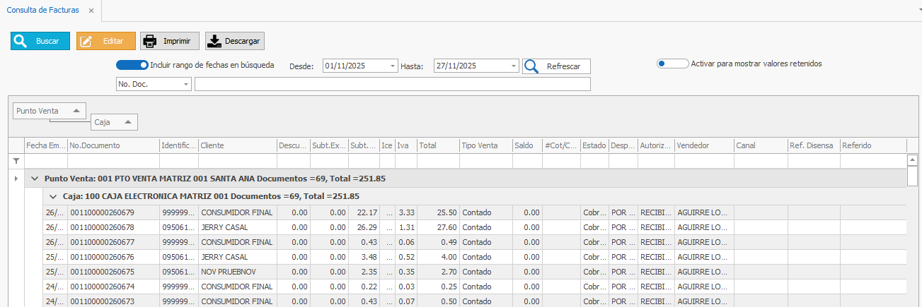Click Punto Venta group sort arrow

click(76, 111)
